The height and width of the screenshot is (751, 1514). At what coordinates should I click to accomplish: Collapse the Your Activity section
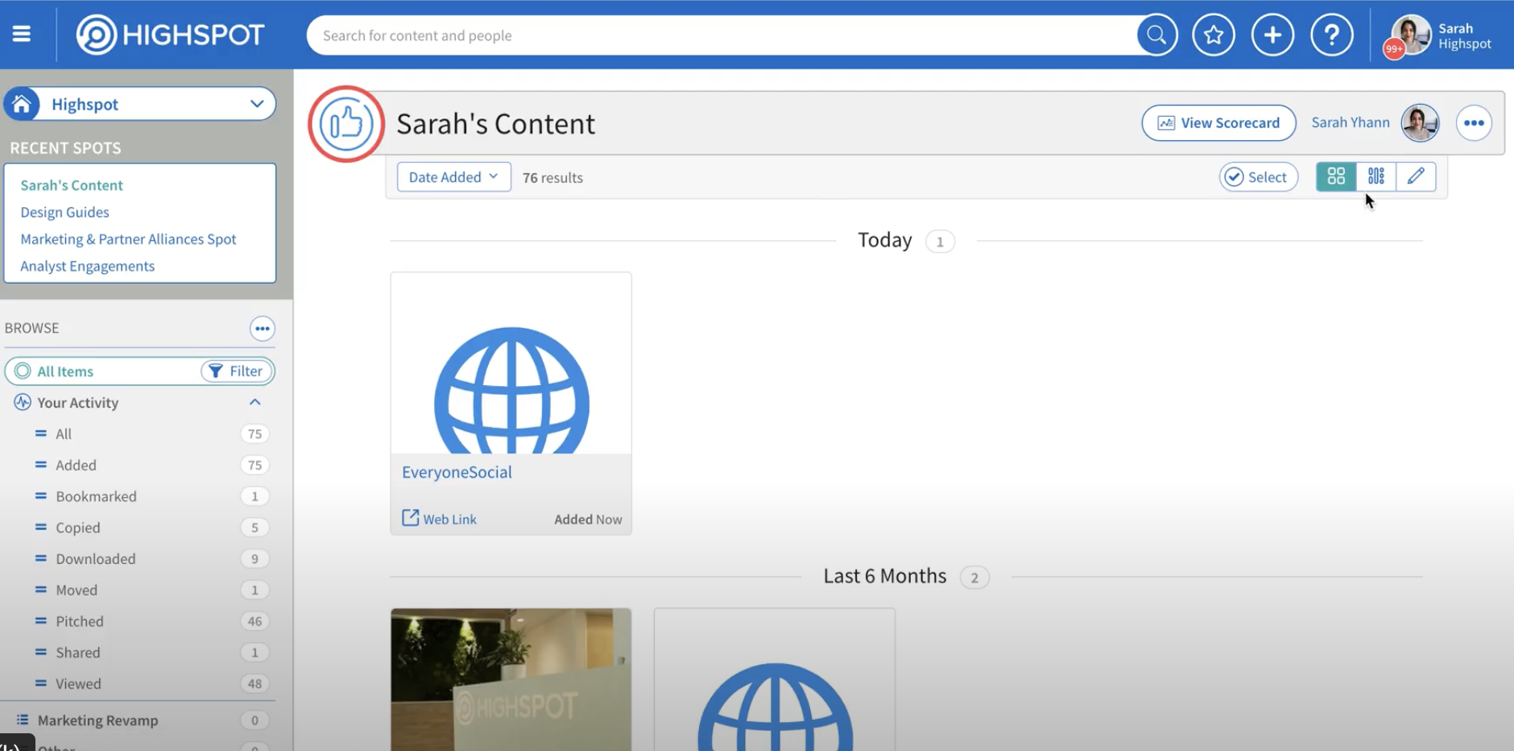coord(254,402)
